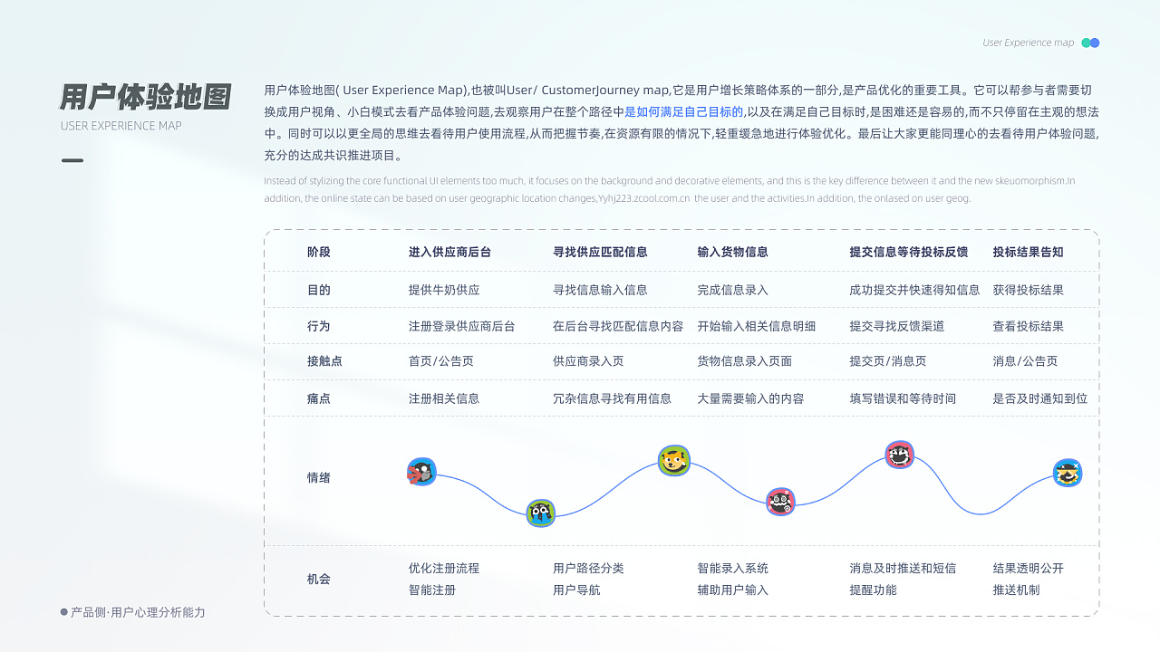1160x652 pixels.
Task: Click the 推送机制 opportunity text
Action: (1017, 590)
